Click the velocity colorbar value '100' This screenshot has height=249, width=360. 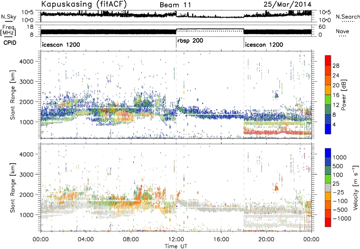tap(338, 175)
